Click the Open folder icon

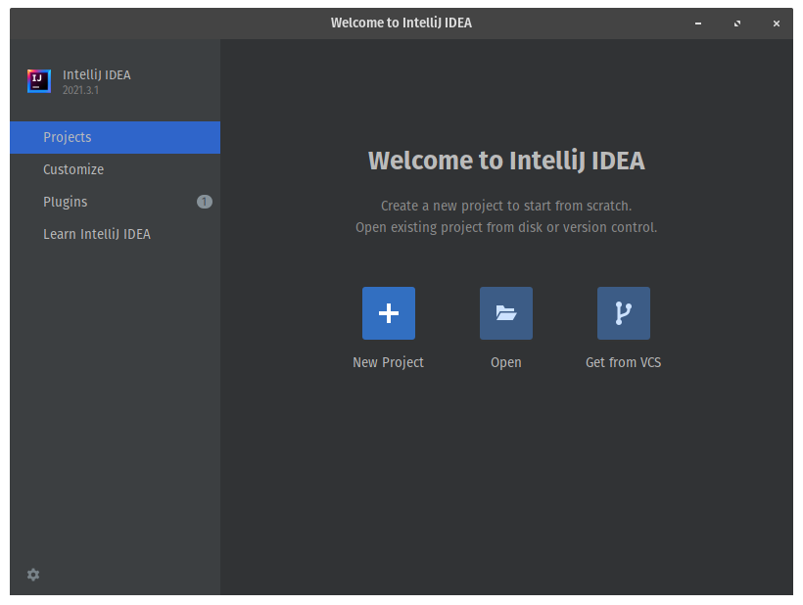pos(506,312)
